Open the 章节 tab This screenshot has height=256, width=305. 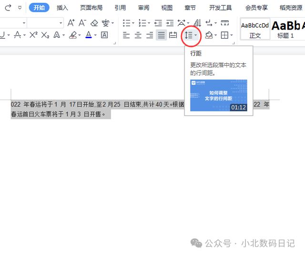tap(190, 8)
